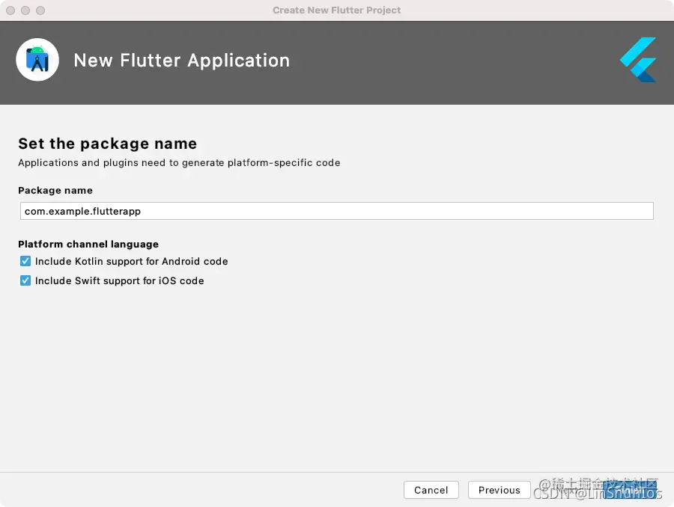The height and width of the screenshot is (507, 674).
Task: Click the 'Platform channel language' label
Action: click(88, 244)
